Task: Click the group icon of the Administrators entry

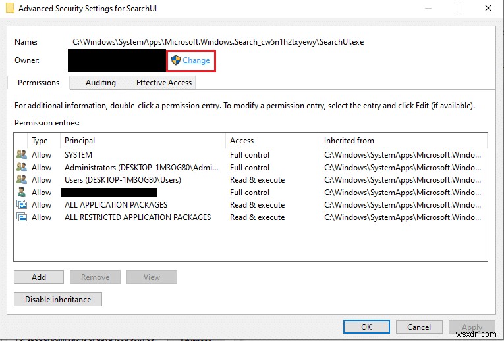Action: [22, 168]
